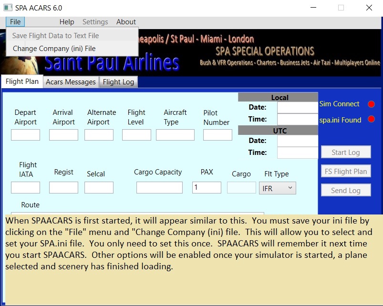383x306 pixels.
Task: Focus the Depart Airport field
Action: 25,135
